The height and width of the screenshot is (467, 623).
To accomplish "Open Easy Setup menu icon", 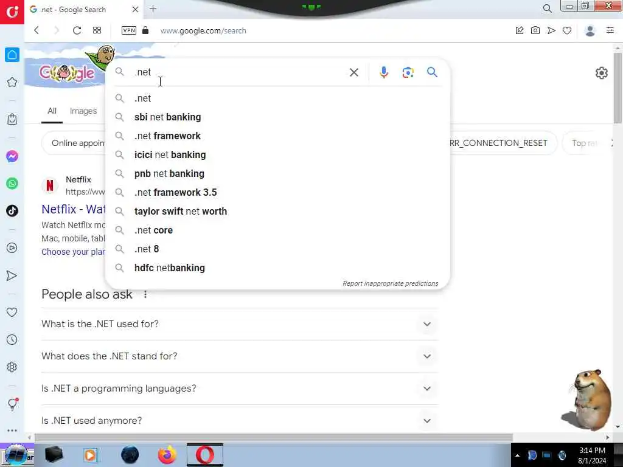I will pos(610,30).
